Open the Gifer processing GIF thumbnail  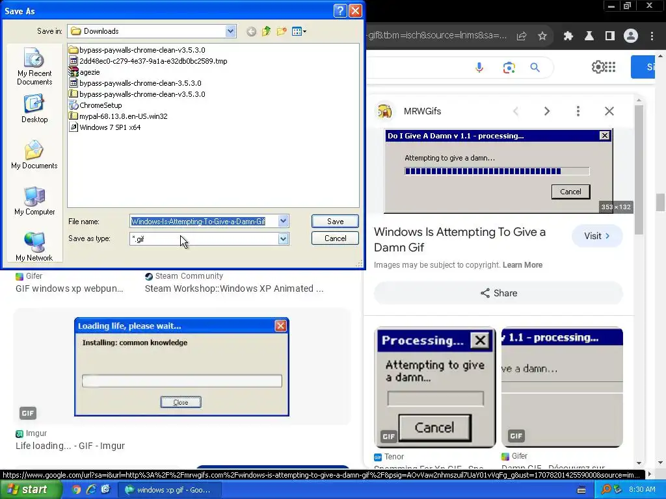pos(563,387)
